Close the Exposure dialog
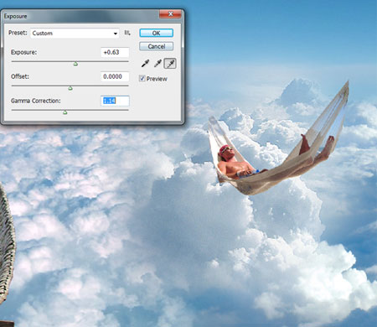 click(170, 14)
